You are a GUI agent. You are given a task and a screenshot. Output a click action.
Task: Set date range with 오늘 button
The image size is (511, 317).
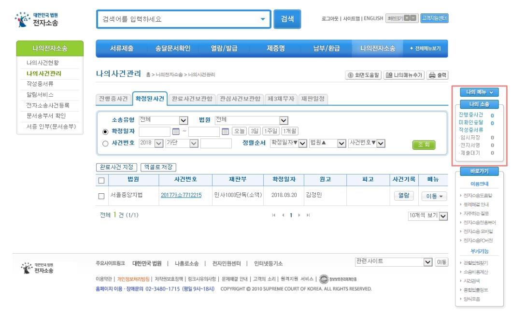(240, 131)
